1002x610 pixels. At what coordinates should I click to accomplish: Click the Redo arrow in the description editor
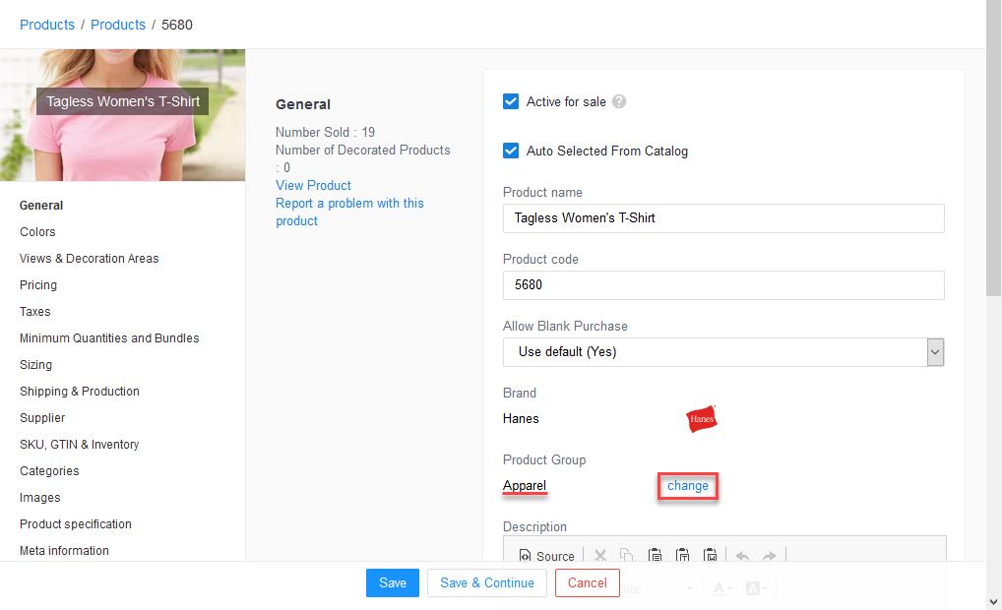(x=768, y=554)
